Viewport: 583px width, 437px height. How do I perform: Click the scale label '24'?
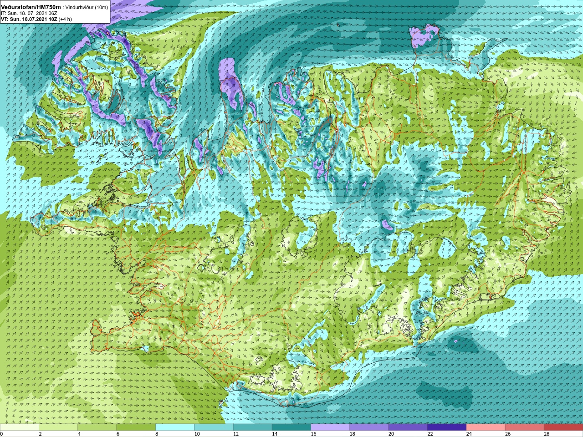(x=469, y=434)
